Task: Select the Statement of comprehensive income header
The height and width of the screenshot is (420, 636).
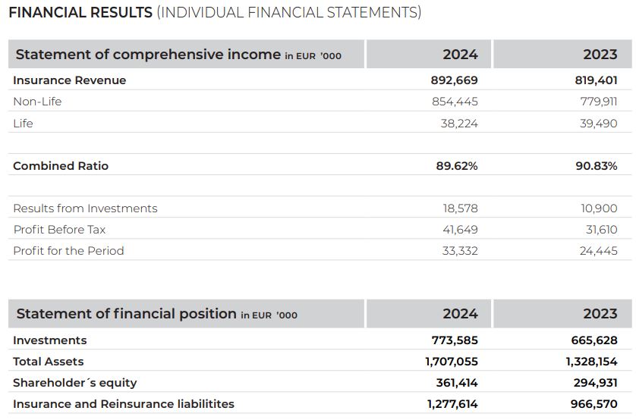Action: point(178,55)
